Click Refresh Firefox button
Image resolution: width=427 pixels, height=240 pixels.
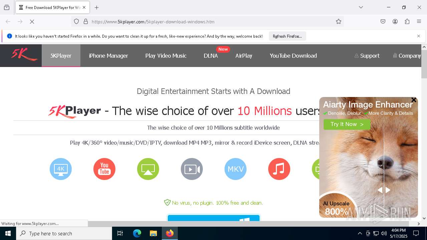(x=287, y=36)
